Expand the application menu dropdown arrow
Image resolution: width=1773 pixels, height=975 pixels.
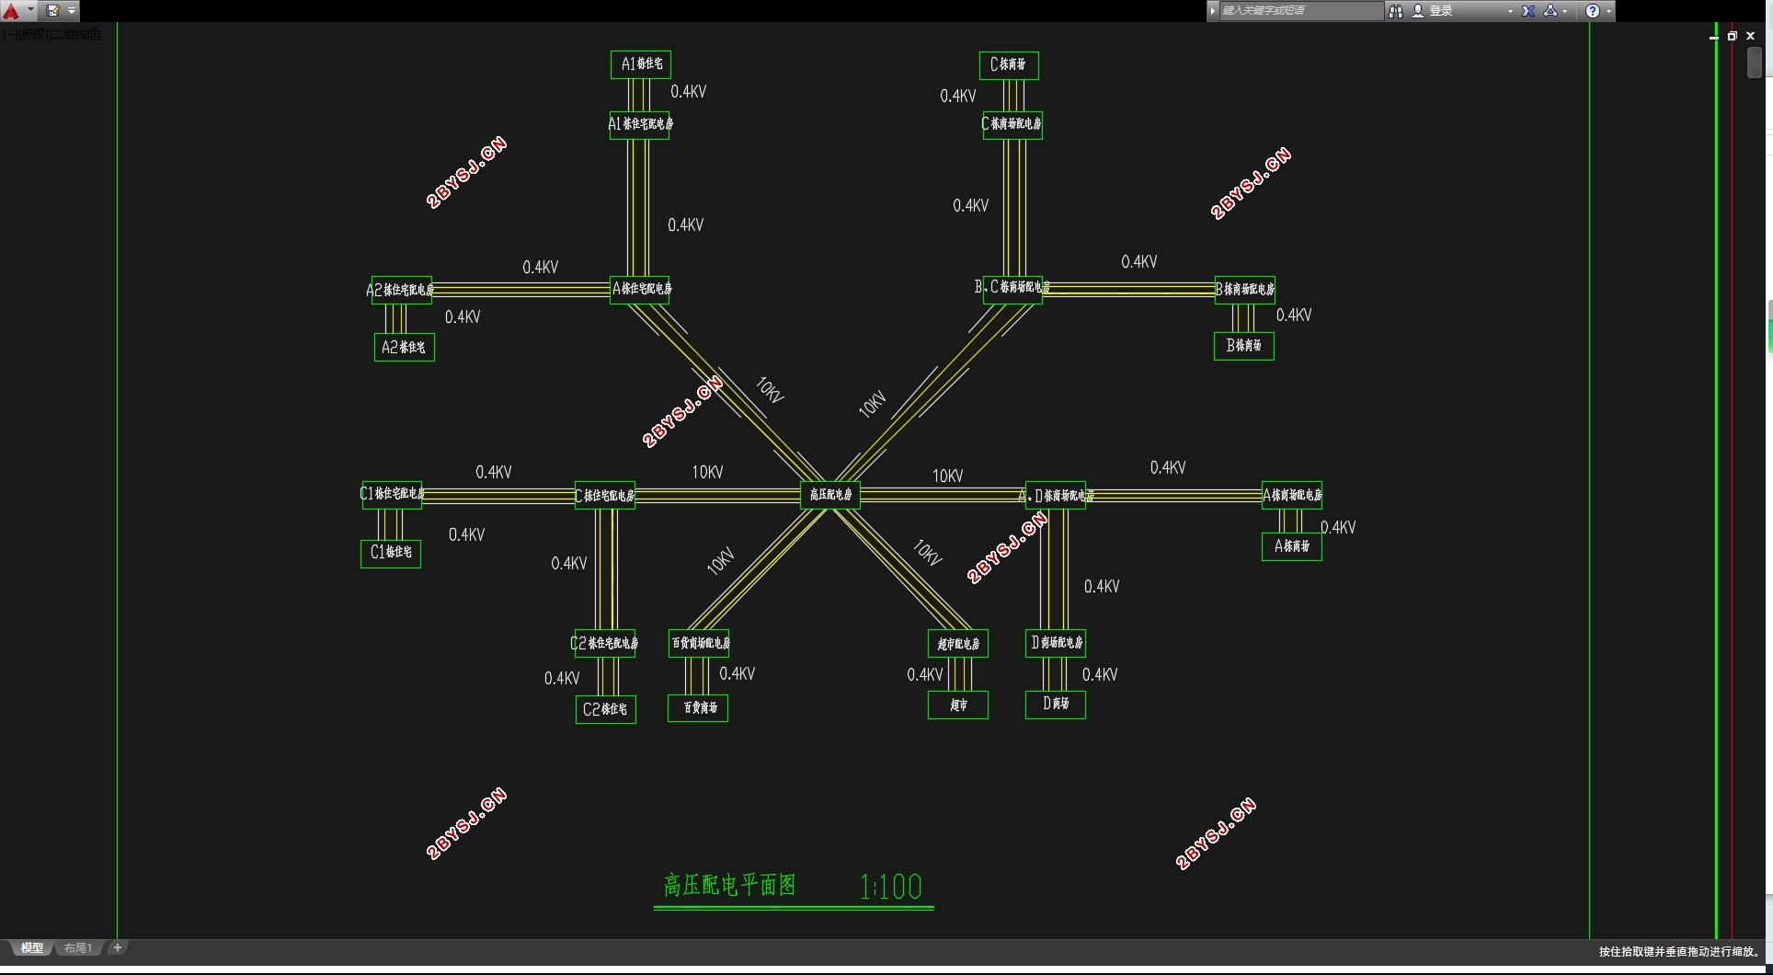[x=30, y=11]
